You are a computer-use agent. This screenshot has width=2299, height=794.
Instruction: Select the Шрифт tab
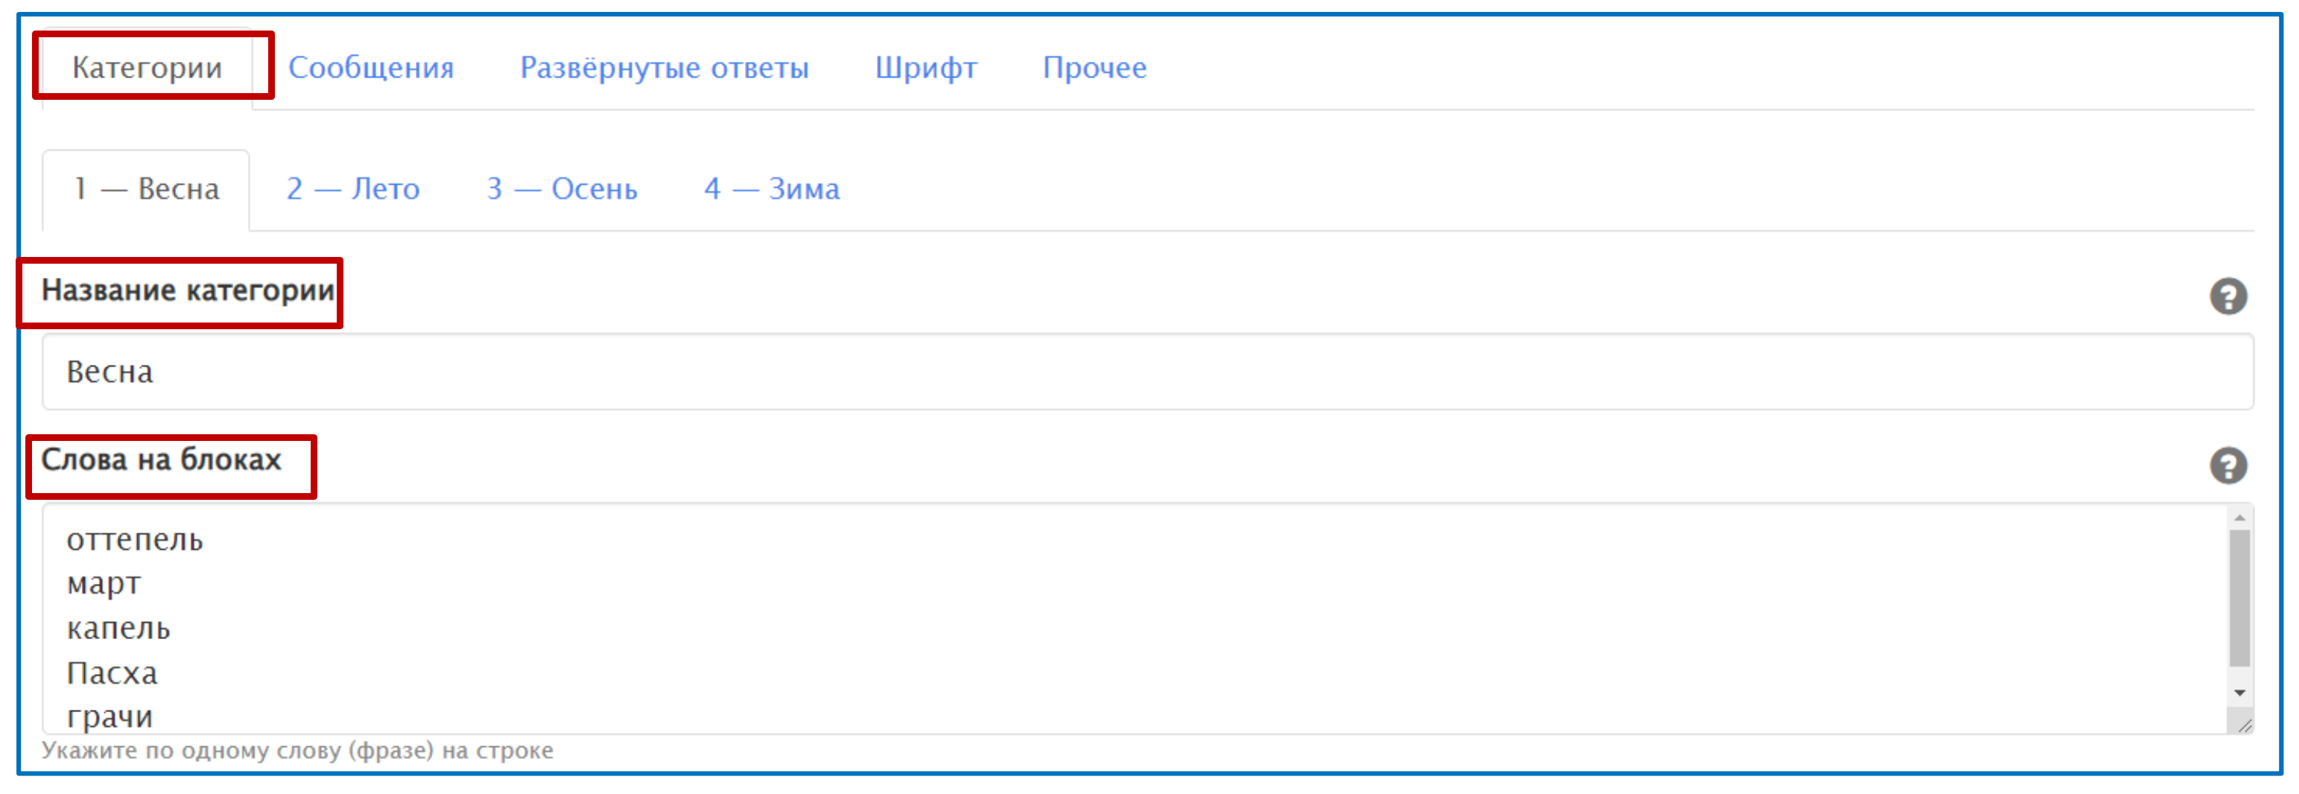click(x=925, y=68)
